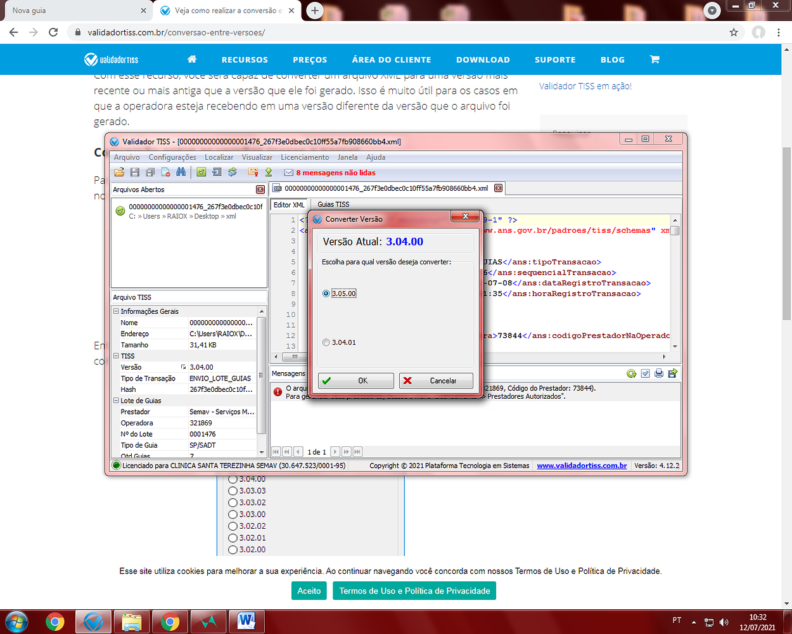Click the conversion arrows toolbar icon
Screen dimensions: 792x634
pos(232,172)
